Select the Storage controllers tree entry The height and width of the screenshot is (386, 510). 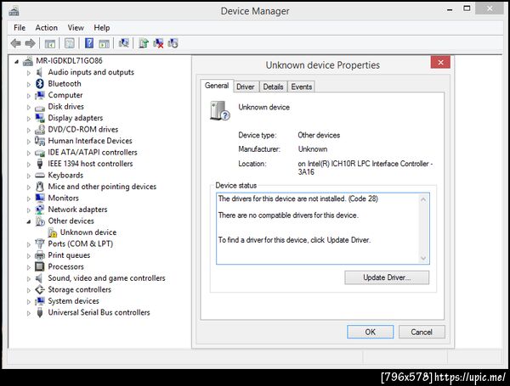80,289
